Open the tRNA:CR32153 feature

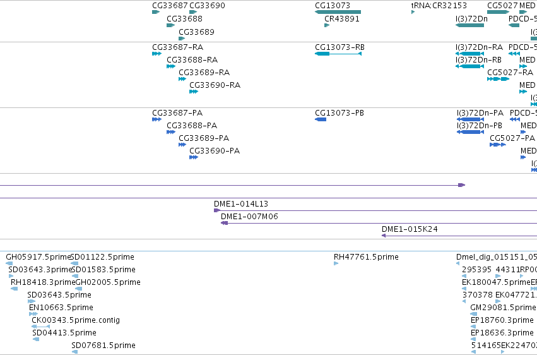click(x=413, y=12)
